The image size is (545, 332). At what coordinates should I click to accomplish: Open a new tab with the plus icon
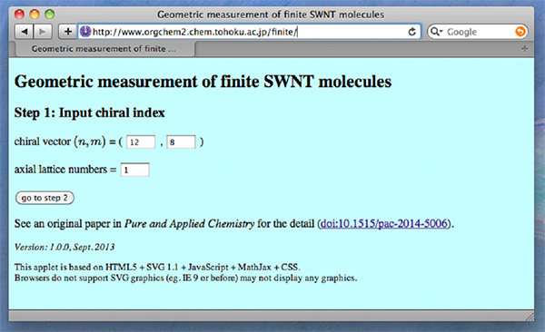point(525,49)
